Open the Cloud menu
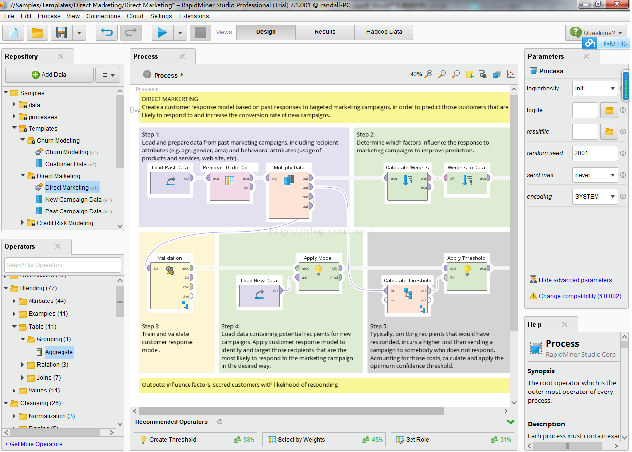 pos(135,16)
